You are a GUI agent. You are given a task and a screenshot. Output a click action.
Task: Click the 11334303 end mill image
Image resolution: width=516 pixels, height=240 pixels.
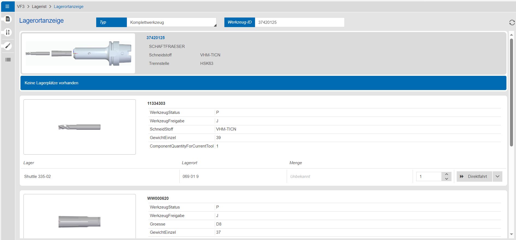(x=80, y=127)
